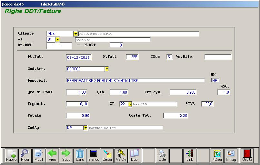Click the Righe DDT/Fatture heading

coord(33,11)
